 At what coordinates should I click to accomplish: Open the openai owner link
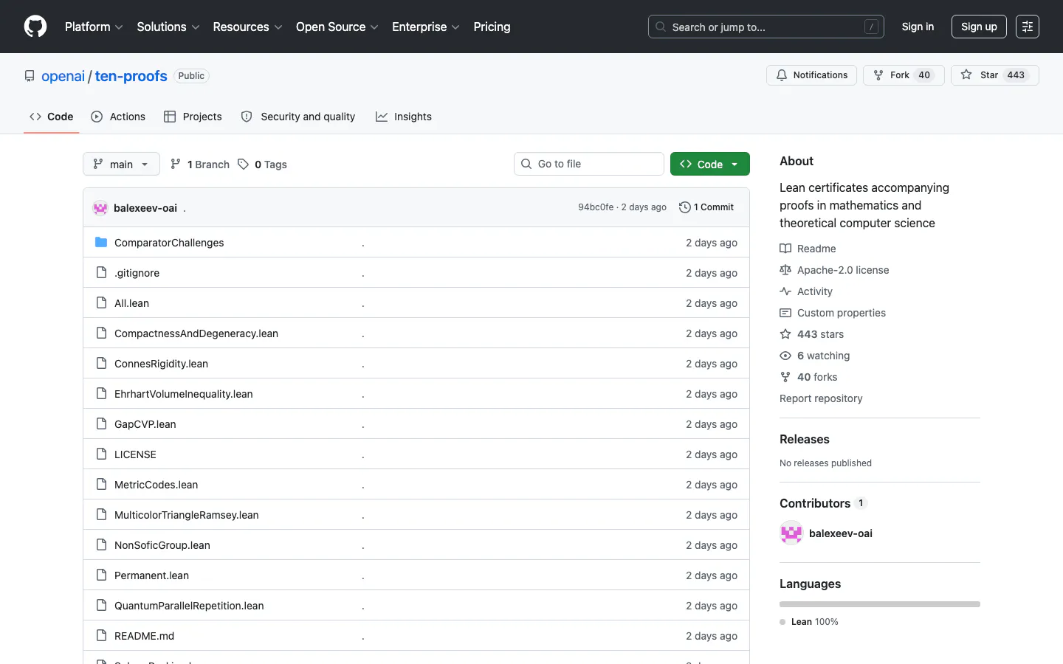63,76
